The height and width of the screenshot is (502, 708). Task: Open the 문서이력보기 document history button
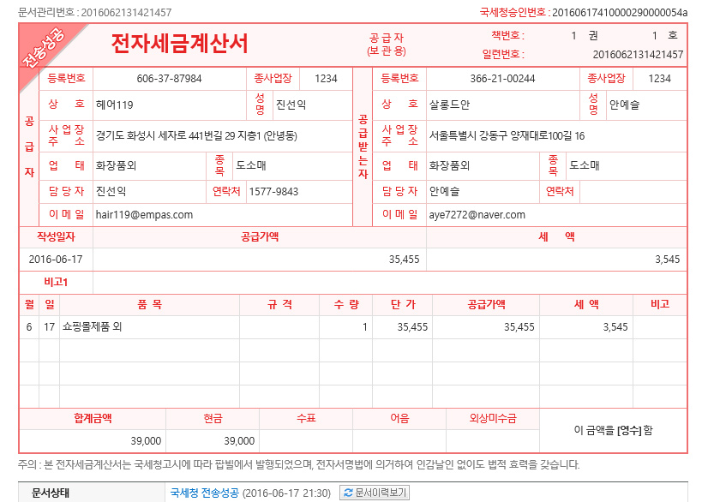point(375,493)
